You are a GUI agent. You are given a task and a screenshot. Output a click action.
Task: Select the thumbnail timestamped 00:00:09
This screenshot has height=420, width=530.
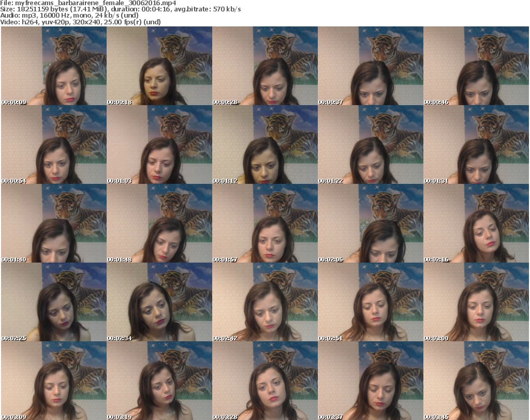(x=54, y=66)
